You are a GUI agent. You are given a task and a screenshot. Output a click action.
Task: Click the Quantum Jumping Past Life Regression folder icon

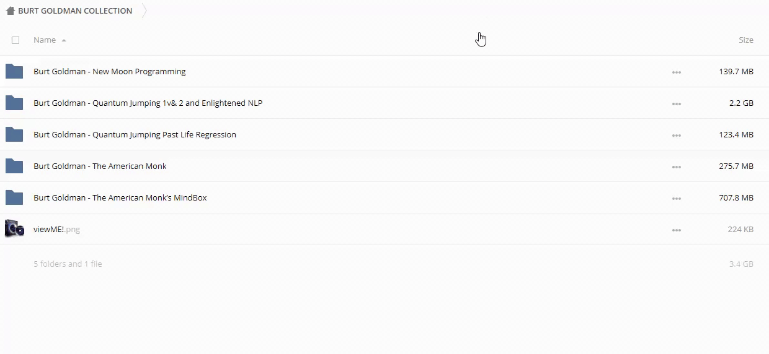tap(14, 135)
